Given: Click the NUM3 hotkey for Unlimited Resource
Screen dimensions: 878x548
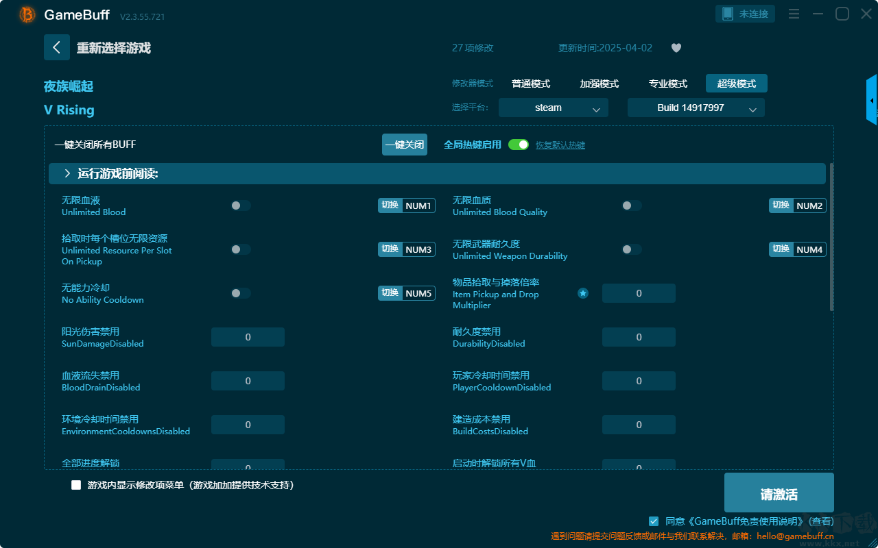Looking at the screenshot, I should [407, 249].
